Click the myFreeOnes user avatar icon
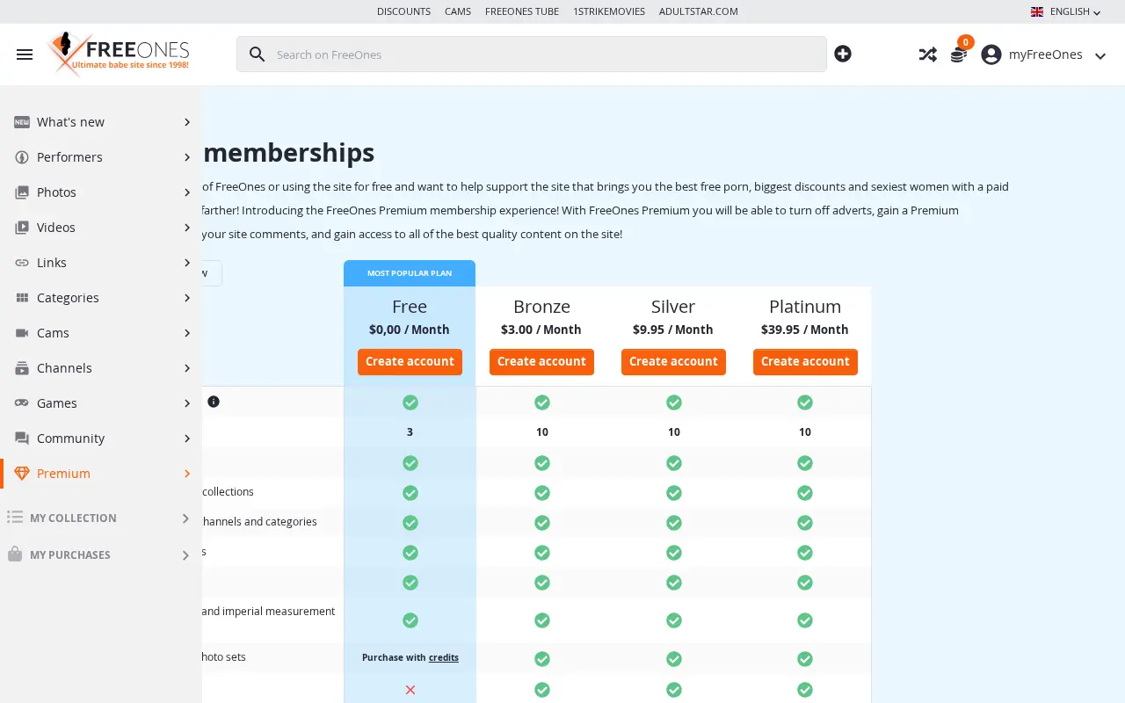The width and height of the screenshot is (1125, 703). [x=991, y=54]
